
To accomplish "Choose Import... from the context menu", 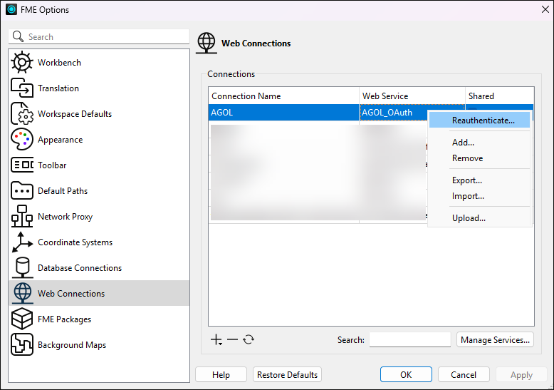I will [x=479, y=196].
